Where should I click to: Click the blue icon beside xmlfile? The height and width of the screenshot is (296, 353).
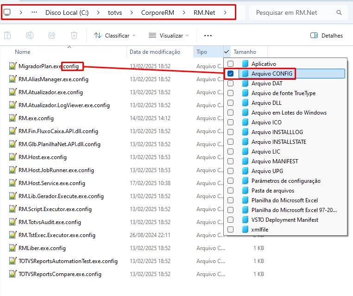pos(245,230)
